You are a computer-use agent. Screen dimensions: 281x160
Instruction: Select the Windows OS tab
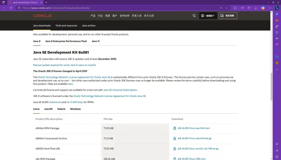point(75,109)
